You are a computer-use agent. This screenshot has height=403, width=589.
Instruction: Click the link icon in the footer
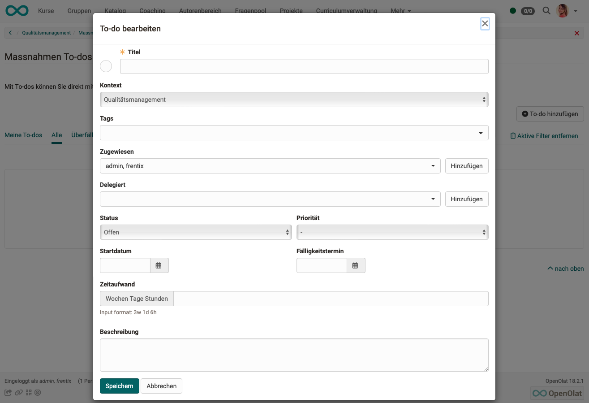point(18,392)
